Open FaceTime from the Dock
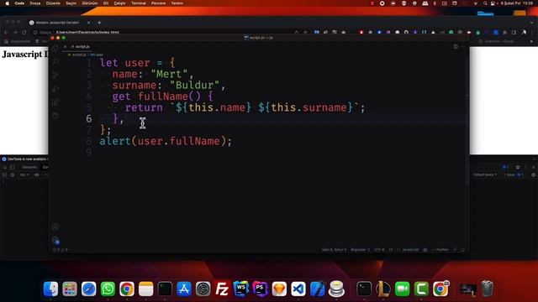 tap(402, 289)
